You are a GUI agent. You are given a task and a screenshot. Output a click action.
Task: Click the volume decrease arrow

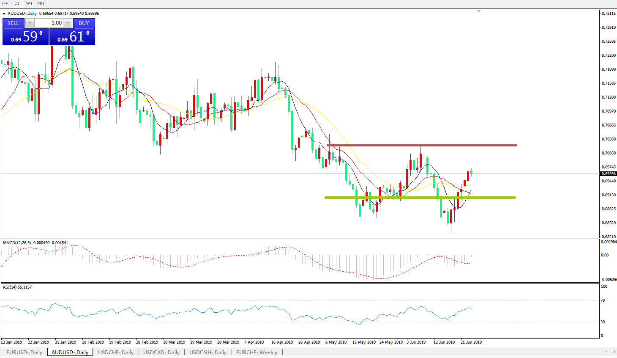[x=30, y=23]
